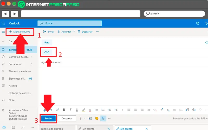Collapse the Carpetas folder section
This screenshot has height=130, width=208.
pos(3,41)
